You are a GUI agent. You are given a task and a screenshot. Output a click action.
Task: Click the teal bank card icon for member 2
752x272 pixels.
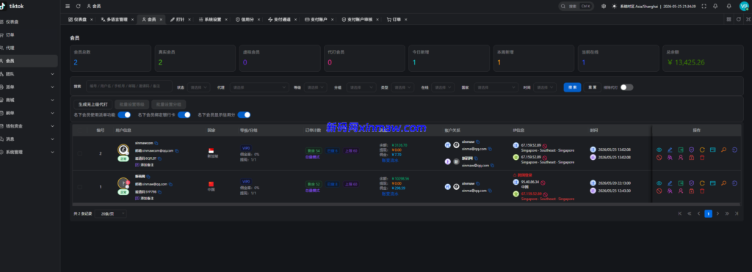713,150
